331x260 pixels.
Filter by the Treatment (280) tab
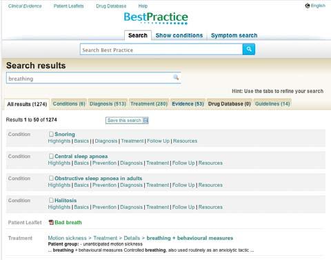tap(149, 103)
